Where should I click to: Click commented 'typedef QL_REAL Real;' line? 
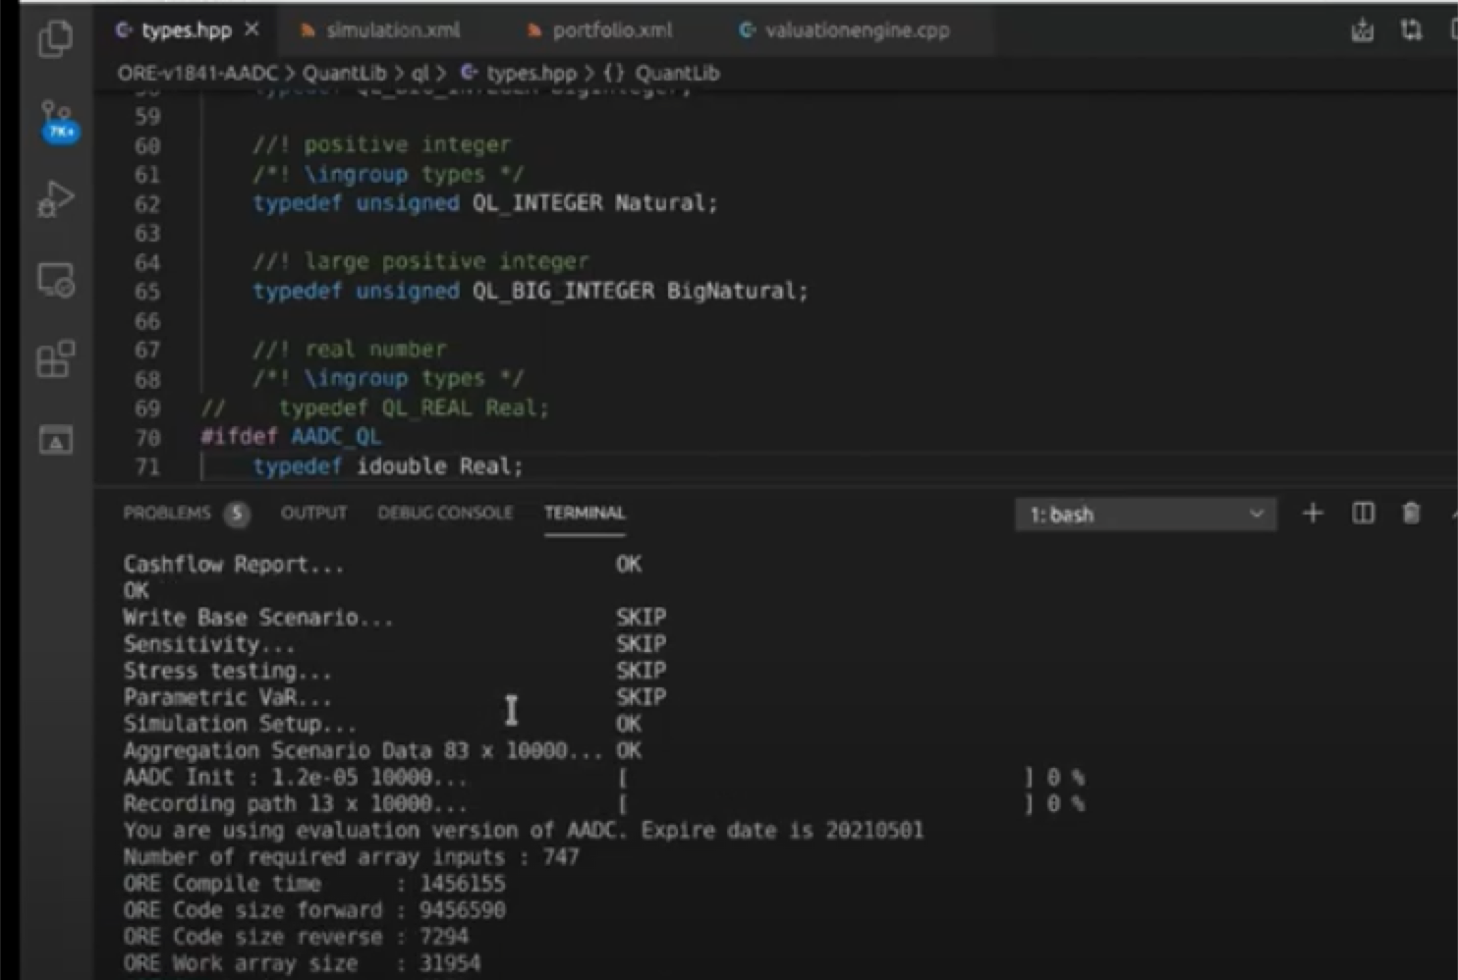375,408
